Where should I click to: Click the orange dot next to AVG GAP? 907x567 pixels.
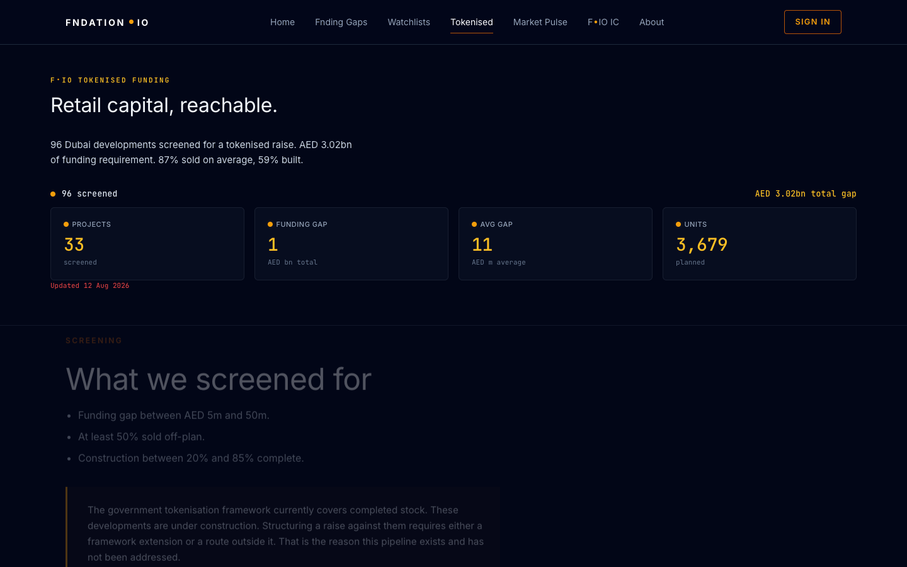tap(474, 224)
